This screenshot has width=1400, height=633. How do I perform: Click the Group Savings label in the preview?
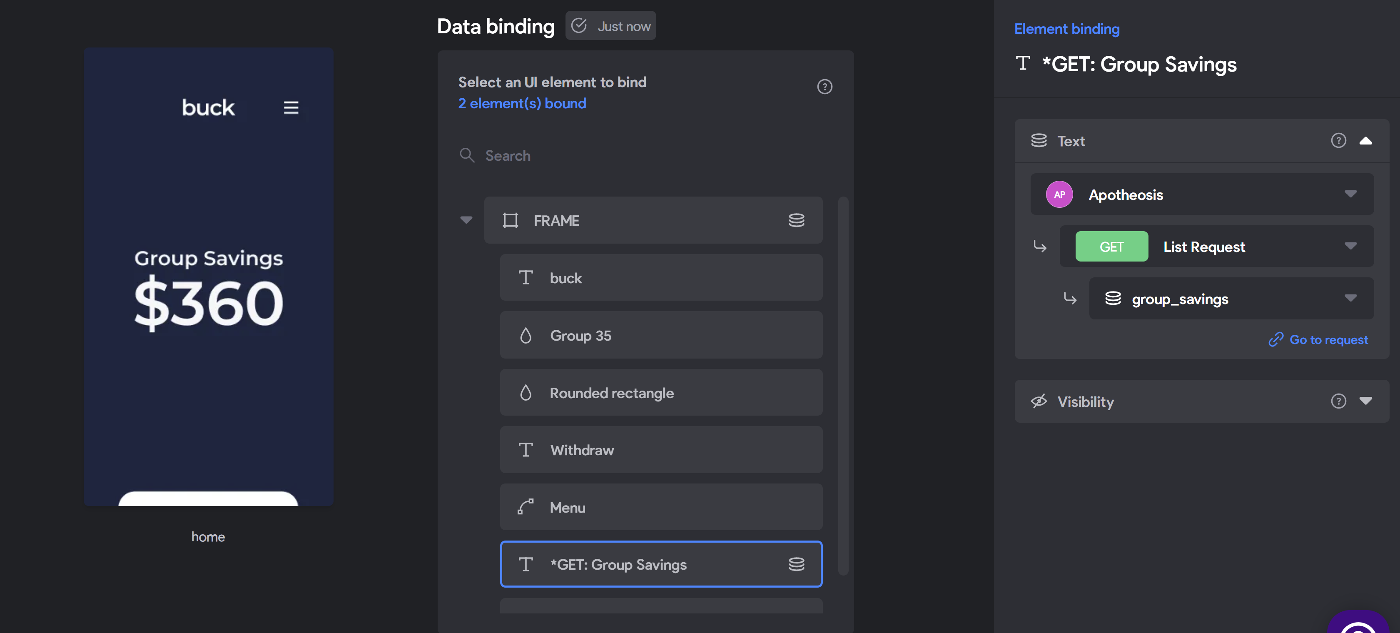point(209,258)
